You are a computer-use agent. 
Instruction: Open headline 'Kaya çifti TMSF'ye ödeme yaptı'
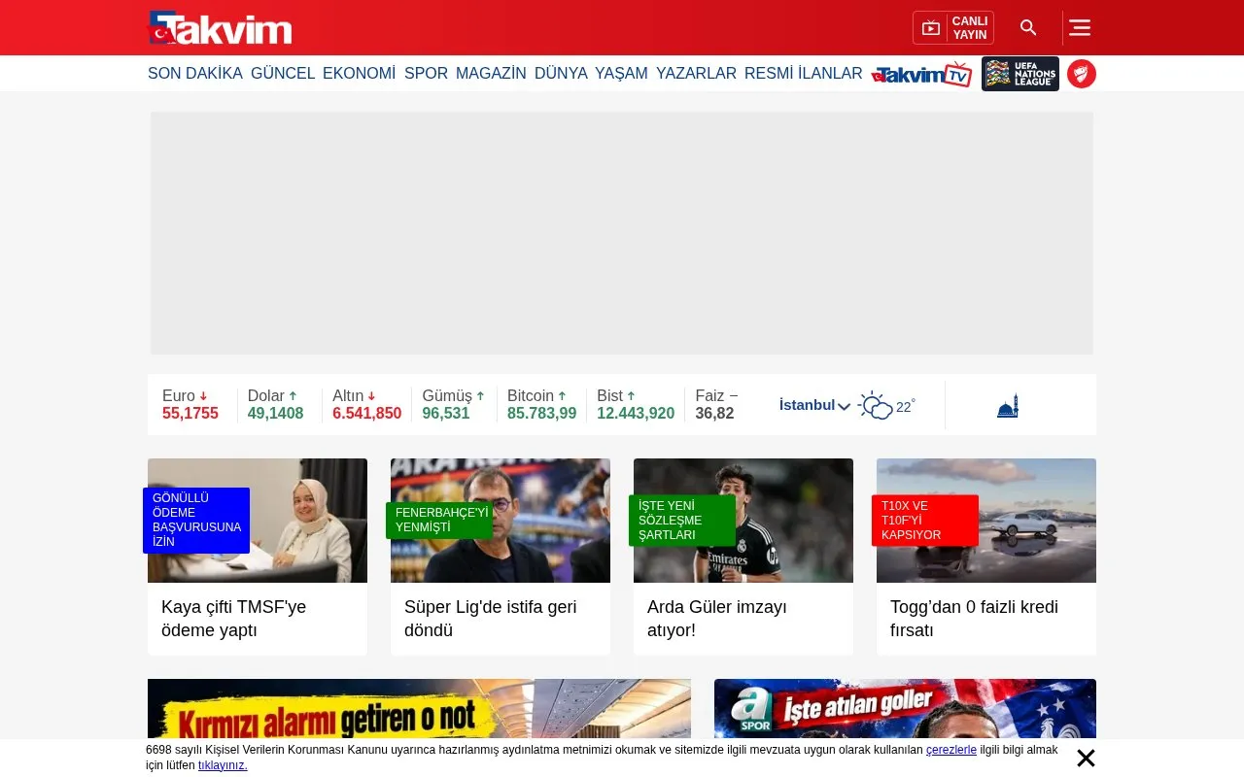point(234,619)
